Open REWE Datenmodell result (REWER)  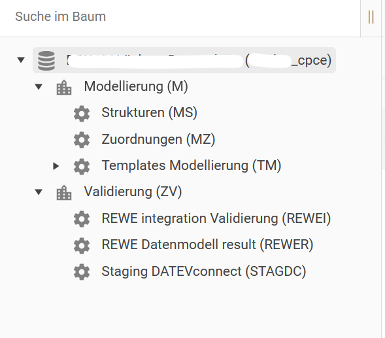207,245
